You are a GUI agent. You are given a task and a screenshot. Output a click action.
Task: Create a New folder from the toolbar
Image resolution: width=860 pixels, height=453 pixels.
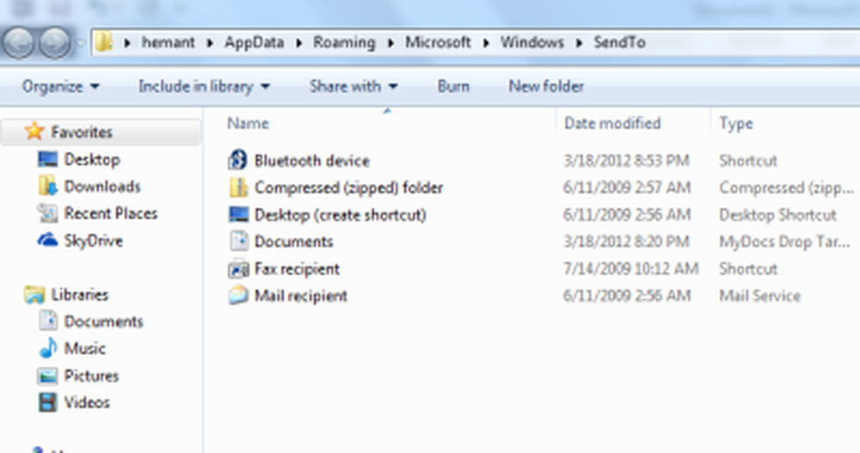click(x=546, y=86)
